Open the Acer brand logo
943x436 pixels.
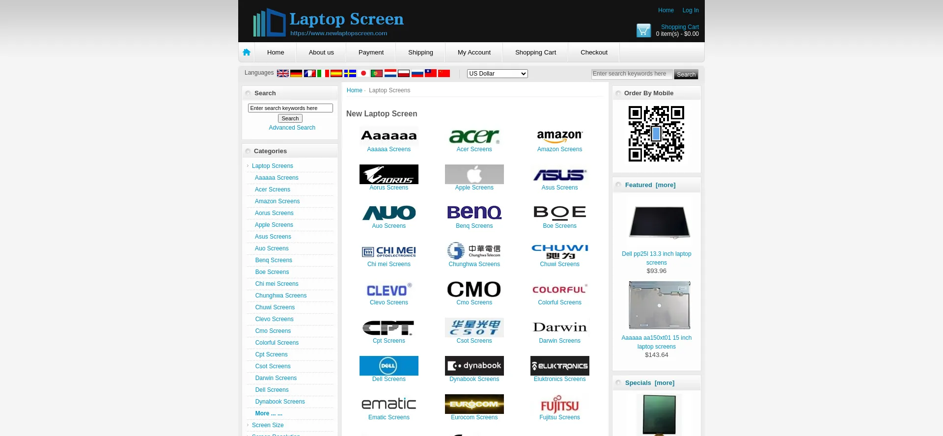pyautogui.click(x=474, y=136)
